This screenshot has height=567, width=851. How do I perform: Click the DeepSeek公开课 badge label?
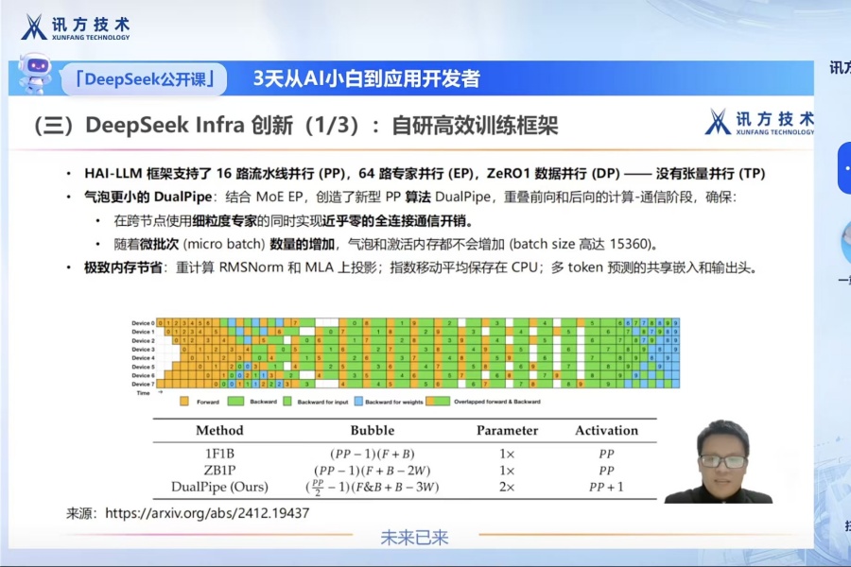[x=151, y=79]
